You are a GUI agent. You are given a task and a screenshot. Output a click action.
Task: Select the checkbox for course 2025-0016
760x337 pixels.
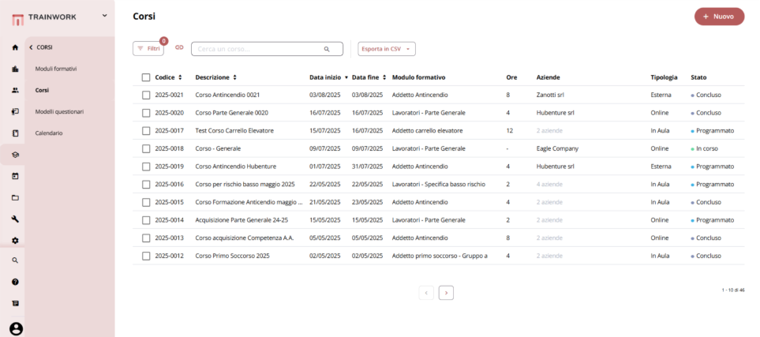coord(146,184)
